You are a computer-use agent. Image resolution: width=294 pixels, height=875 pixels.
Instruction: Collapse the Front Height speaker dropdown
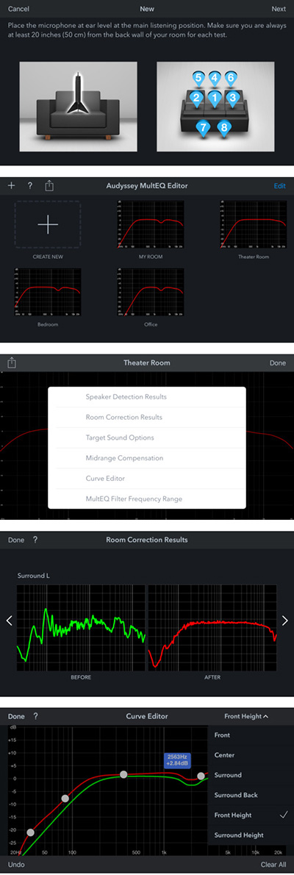coord(246,716)
